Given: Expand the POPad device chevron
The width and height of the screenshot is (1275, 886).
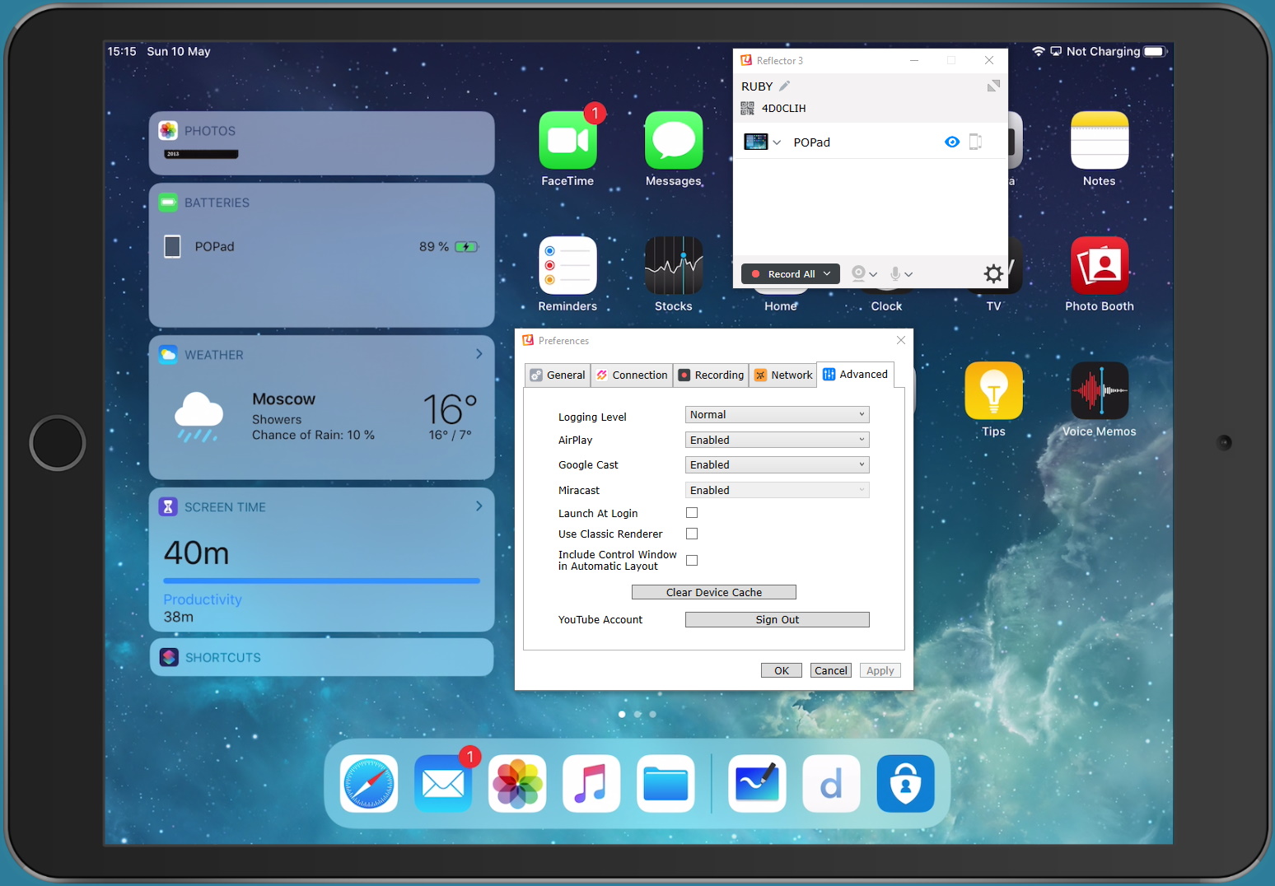Looking at the screenshot, I should pos(777,142).
